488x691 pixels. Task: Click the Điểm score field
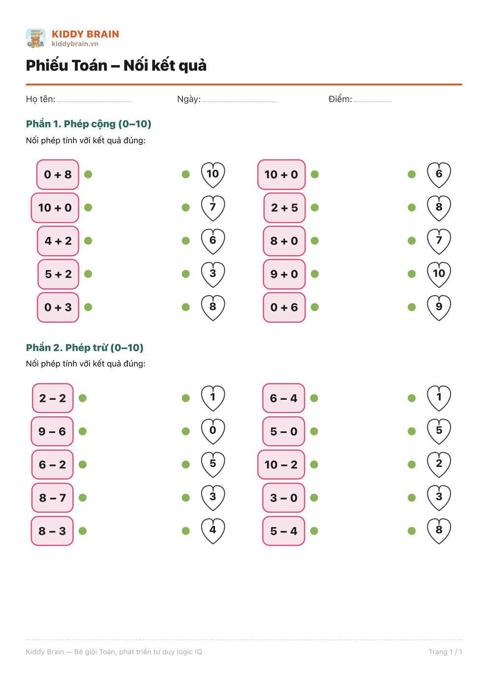pos(373,100)
